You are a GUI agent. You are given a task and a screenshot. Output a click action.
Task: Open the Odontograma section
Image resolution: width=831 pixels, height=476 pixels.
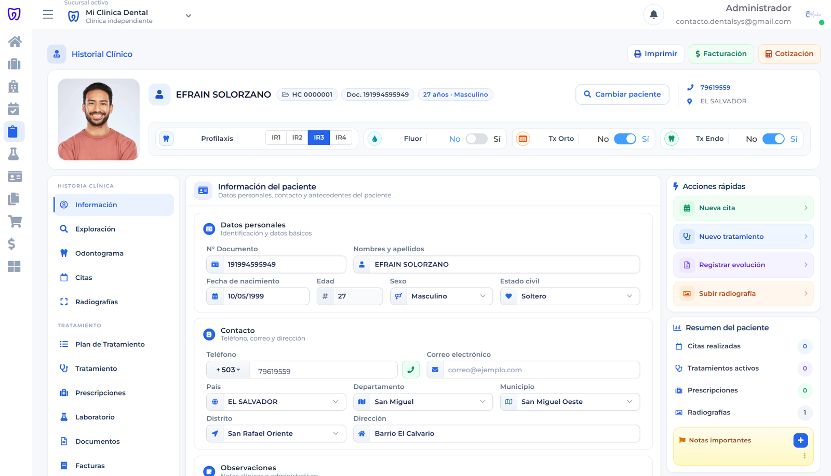[x=113, y=253]
